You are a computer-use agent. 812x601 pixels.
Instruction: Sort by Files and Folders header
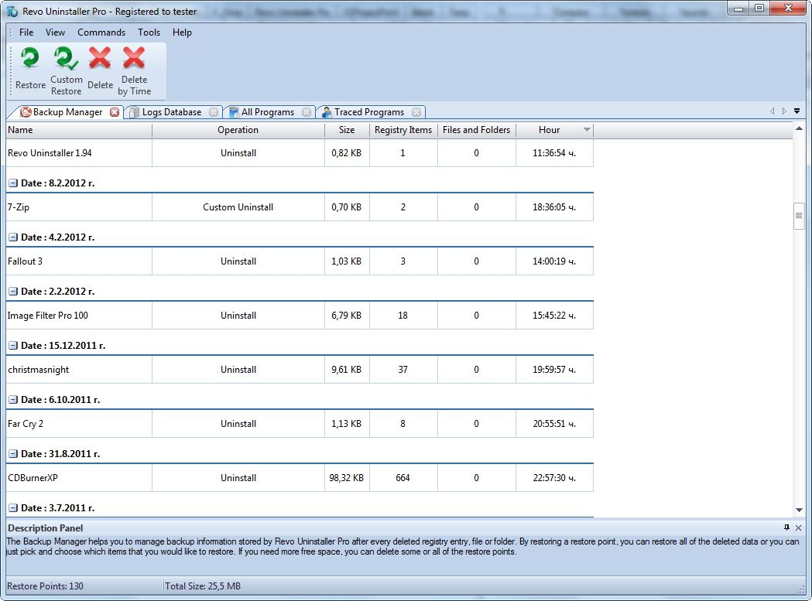coord(476,130)
